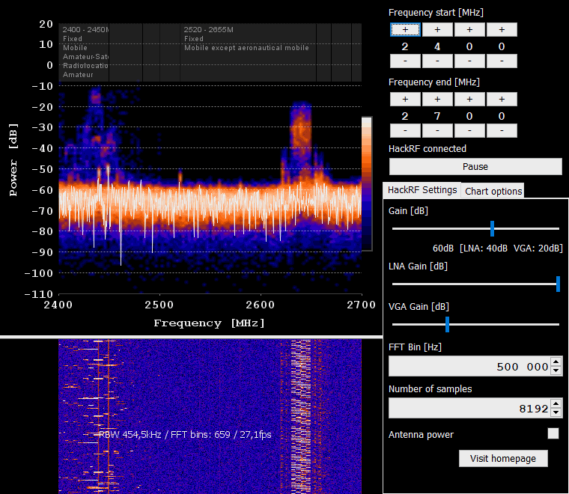Increase ones digit of Frequency start
Screen dimensions: 569x494
[x=502, y=30]
